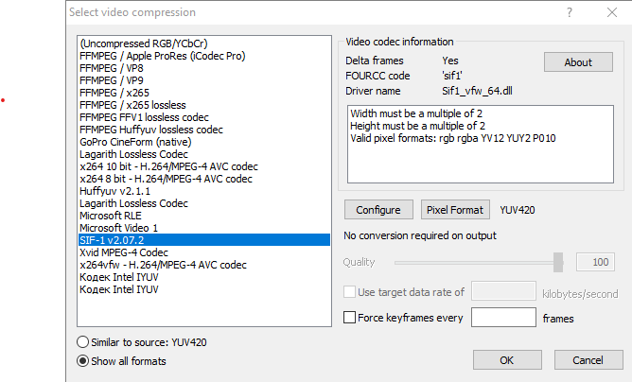Open the Pixel Format settings
This screenshot has width=632, height=382.
[x=455, y=210]
